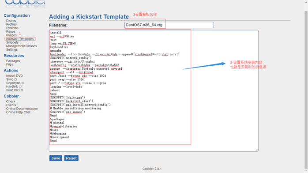The height and width of the screenshot is (173, 308).
Task: Click the 'Adding a Kickstart Template' heading
Action: pyautogui.click(x=89, y=17)
